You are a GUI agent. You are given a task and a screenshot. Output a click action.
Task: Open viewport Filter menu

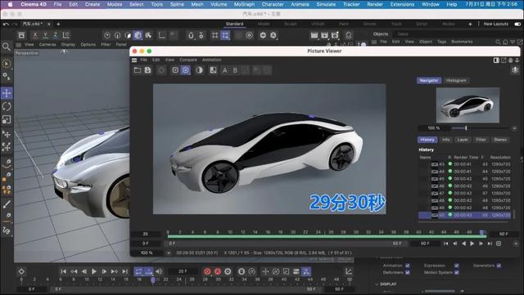point(106,44)
